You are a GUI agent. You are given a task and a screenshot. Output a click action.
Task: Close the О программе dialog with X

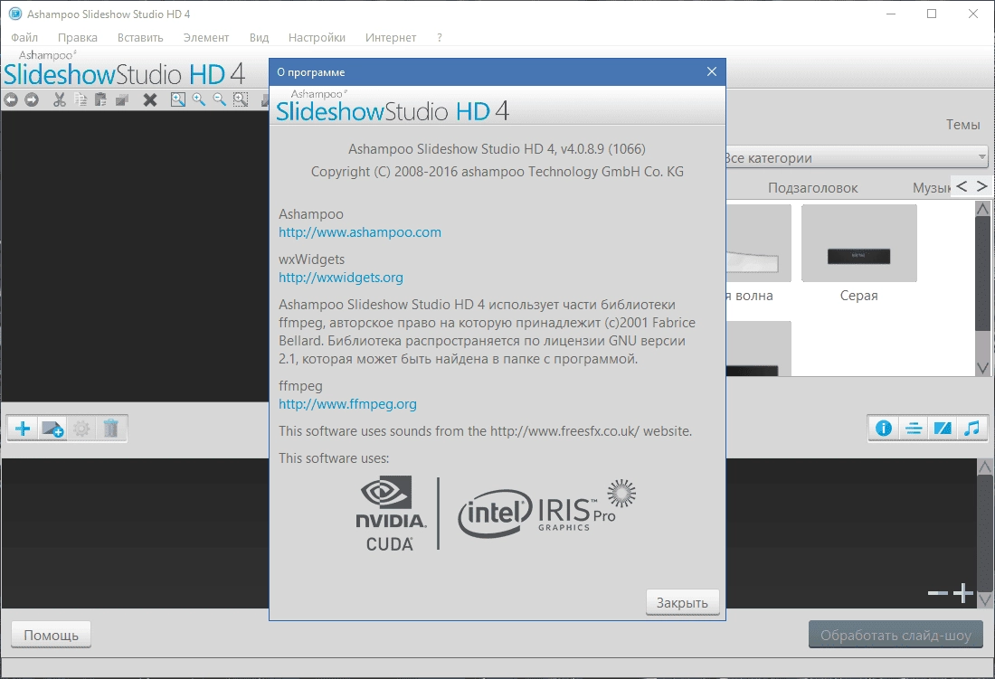click(x=711, y=71)
